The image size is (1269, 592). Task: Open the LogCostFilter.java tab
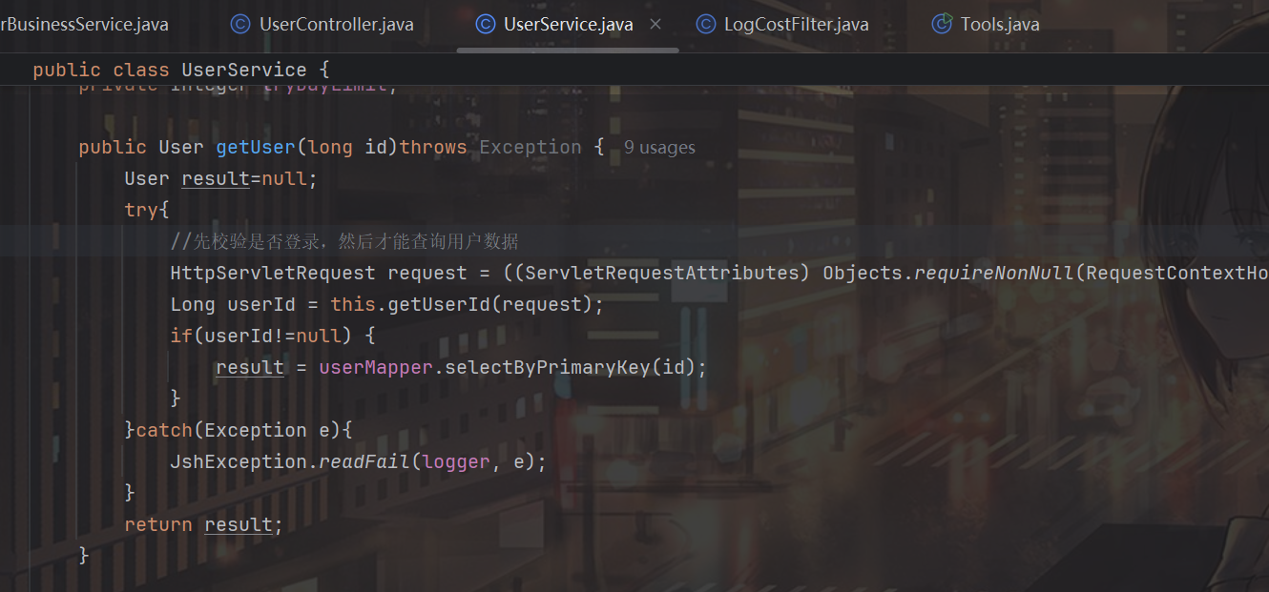coord(796,24)
